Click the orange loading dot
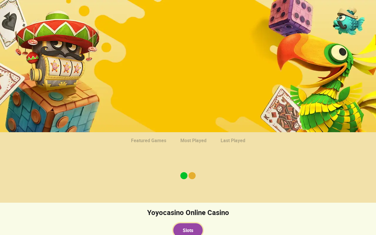 192,176
